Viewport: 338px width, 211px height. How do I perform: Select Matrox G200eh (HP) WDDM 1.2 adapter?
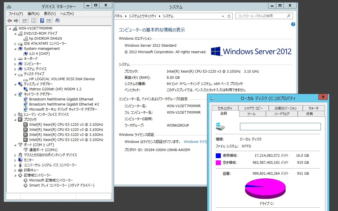pos(55,89)
